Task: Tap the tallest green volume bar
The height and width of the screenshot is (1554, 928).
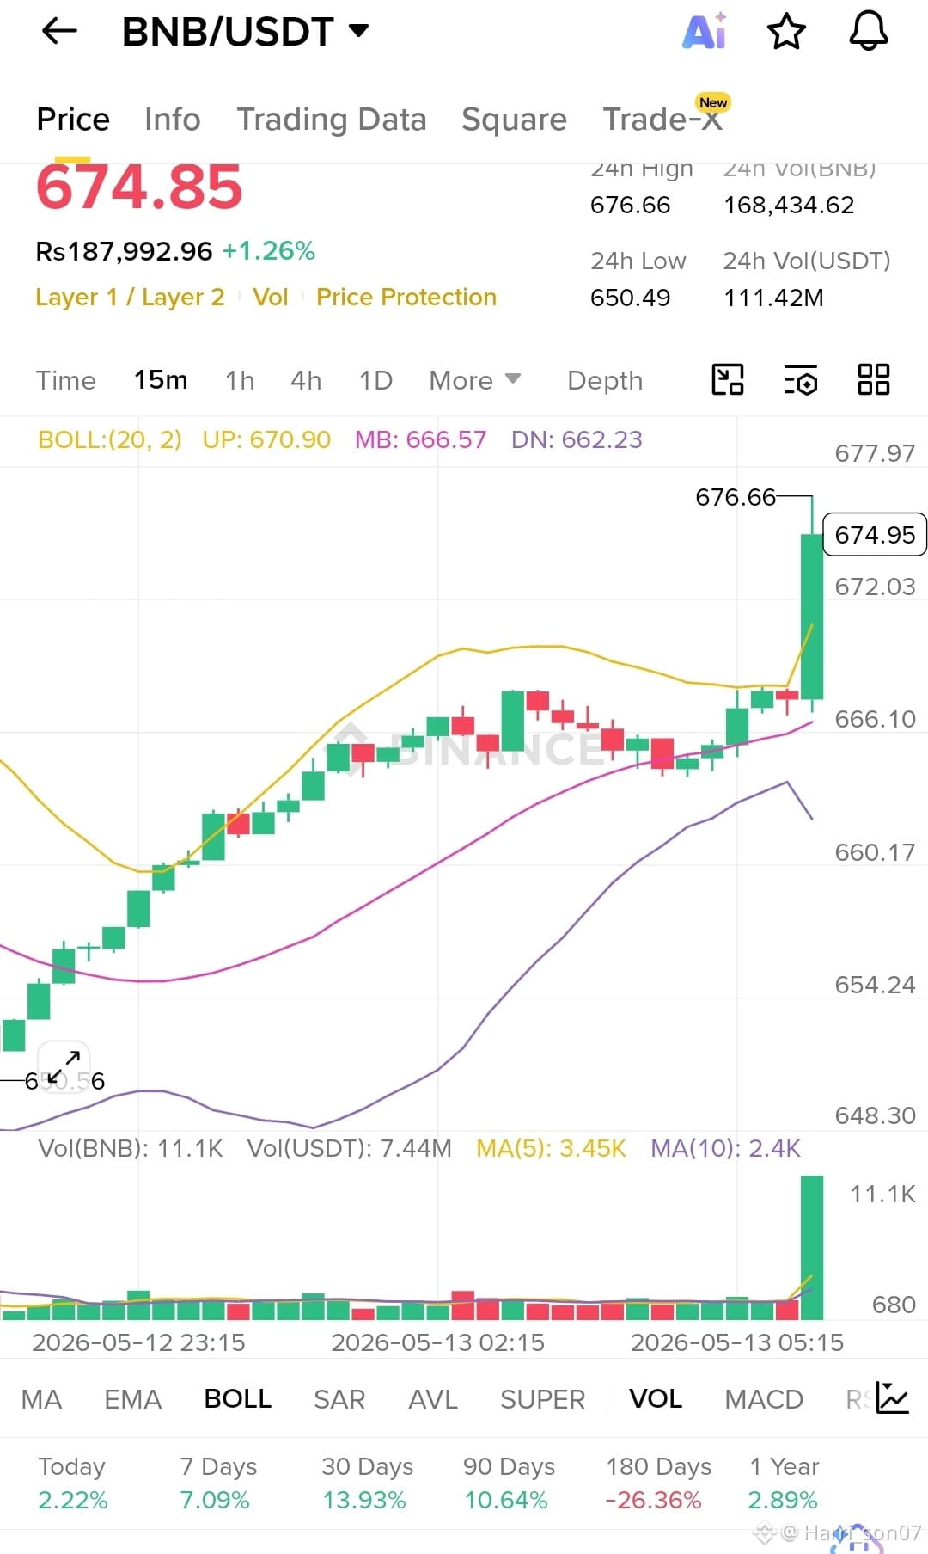Action: coord(812,1247)
